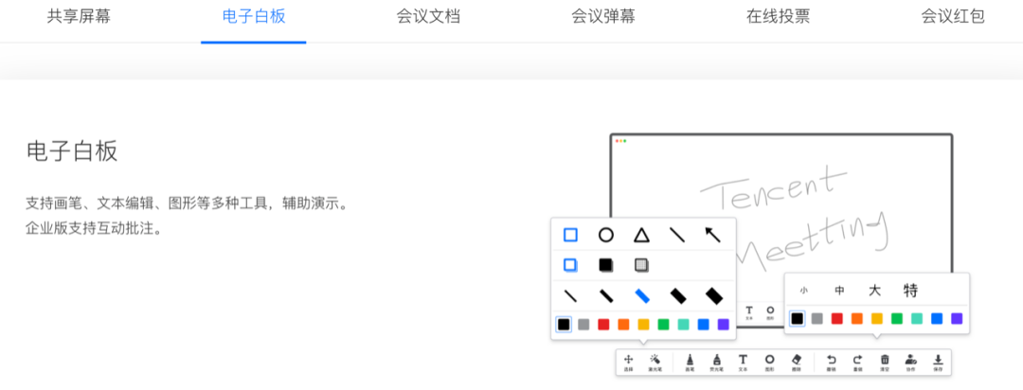Viewport: 1023px width, 390px height.
Task: Set text size to 中
Action: (x=839, y=291)
